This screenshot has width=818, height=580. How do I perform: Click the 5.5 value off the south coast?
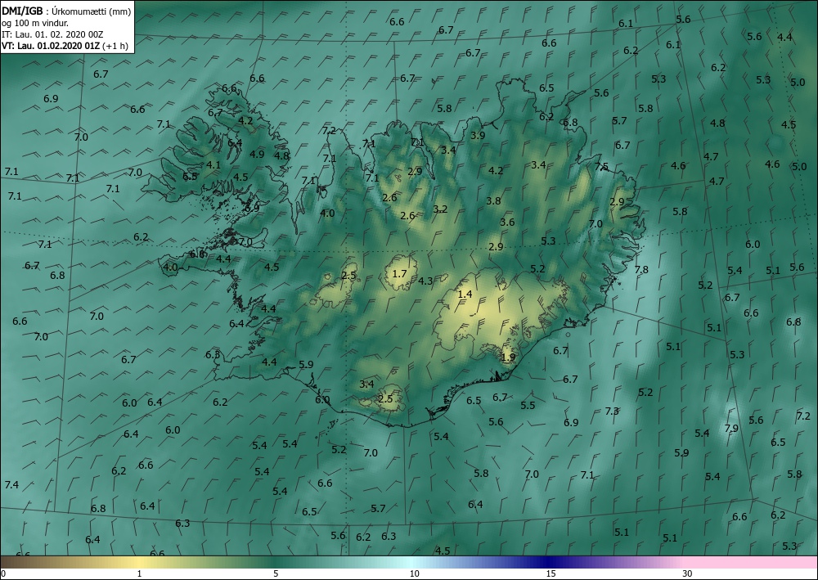[x=528, y=405]
